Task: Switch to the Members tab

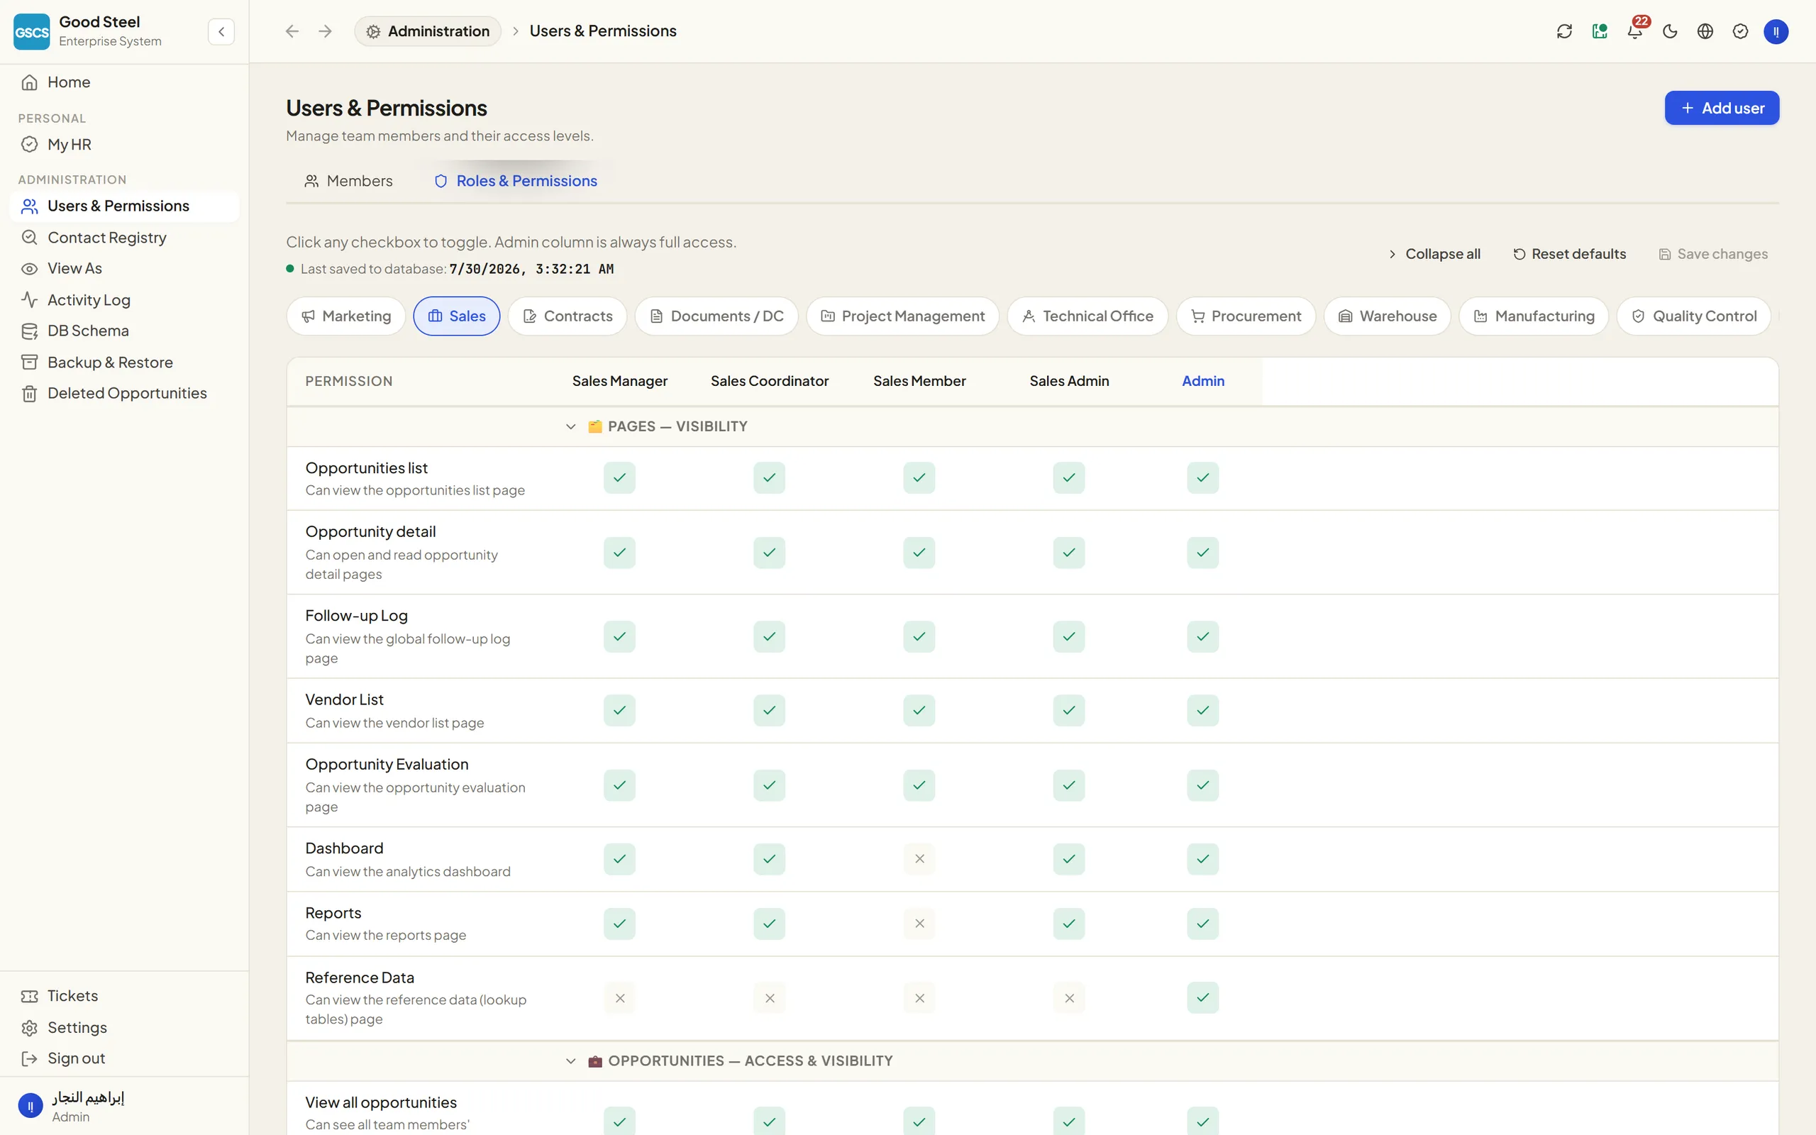Action: click(348, 181)
